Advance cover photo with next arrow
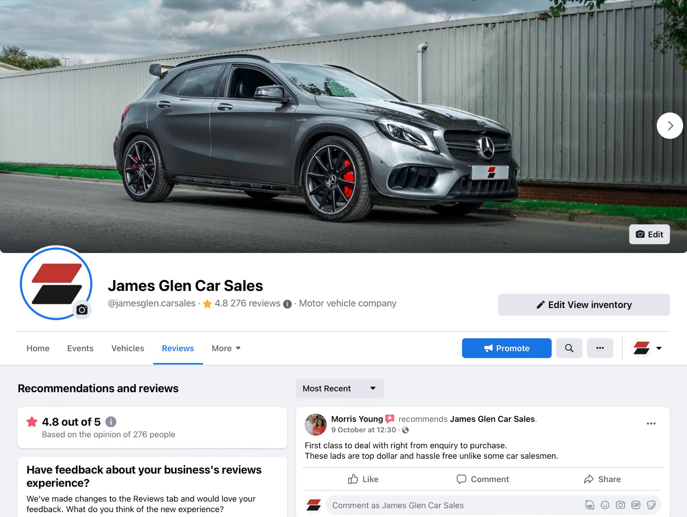This screenshot has height=517, width=687. pos(670,126)
